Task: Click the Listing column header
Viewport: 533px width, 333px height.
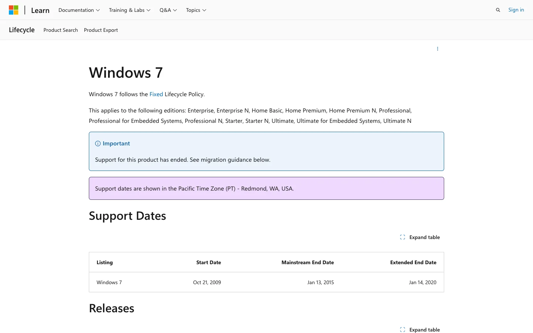Action: pyautogui.click(x=105, y=262)
